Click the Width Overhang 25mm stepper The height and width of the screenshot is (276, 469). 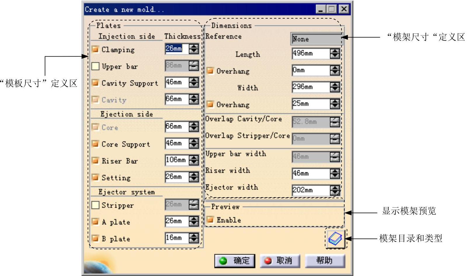(335, 104)
